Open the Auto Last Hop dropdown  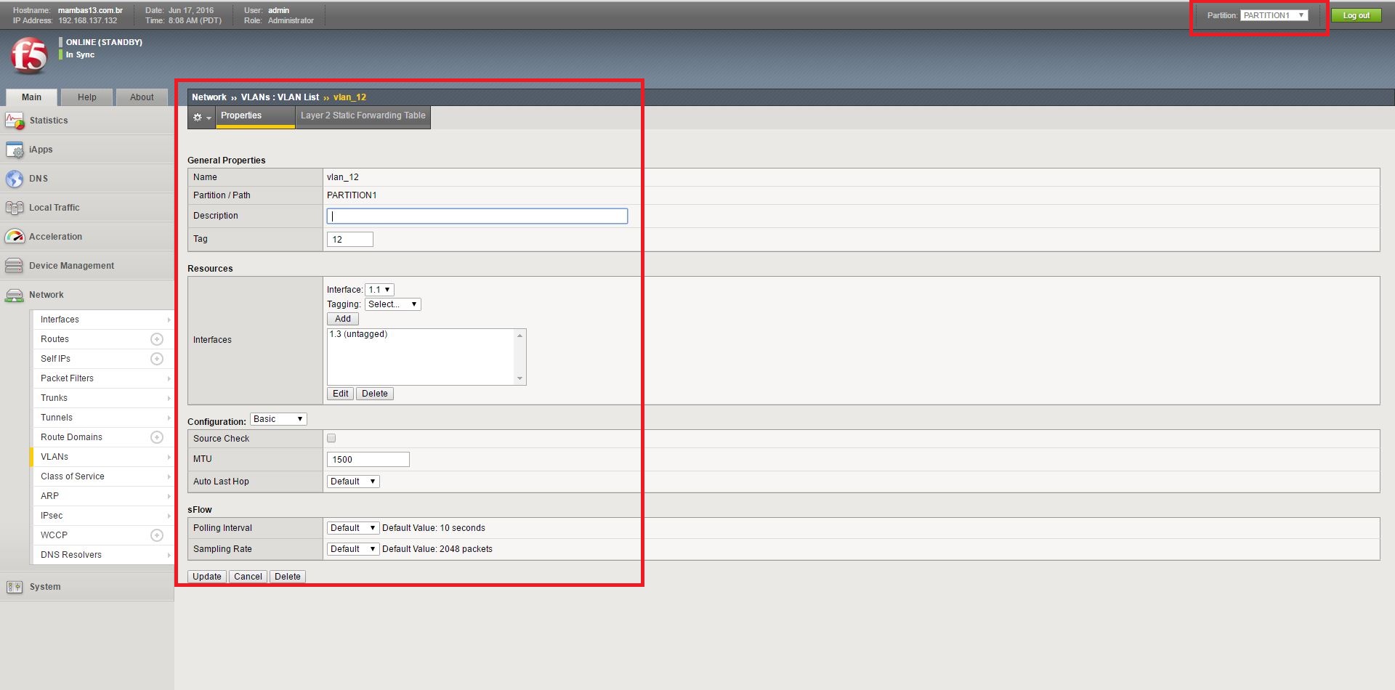pos(352,482)
